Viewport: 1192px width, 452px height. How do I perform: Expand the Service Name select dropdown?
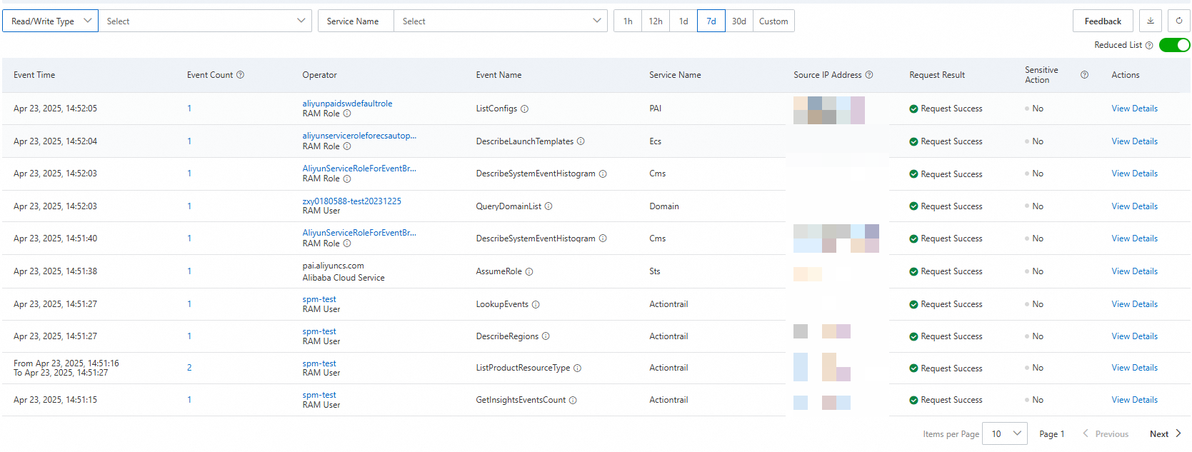(500, 21)
